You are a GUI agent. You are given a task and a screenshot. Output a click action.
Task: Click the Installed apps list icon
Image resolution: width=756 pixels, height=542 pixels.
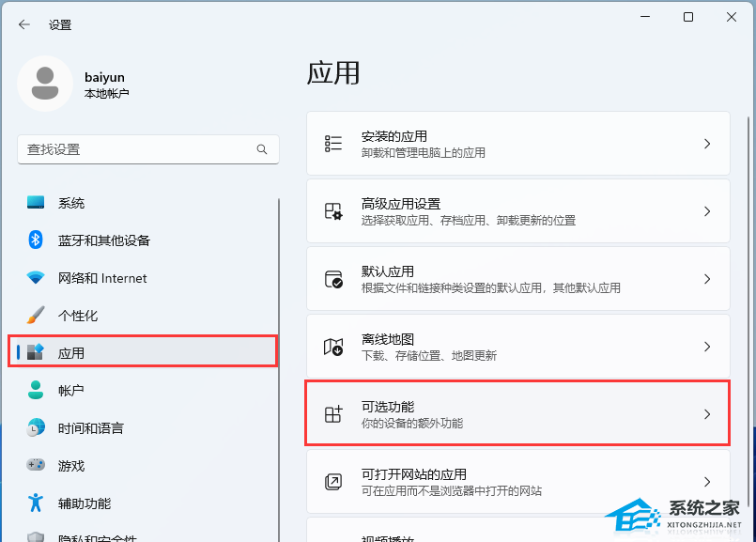tap(333, 144)
